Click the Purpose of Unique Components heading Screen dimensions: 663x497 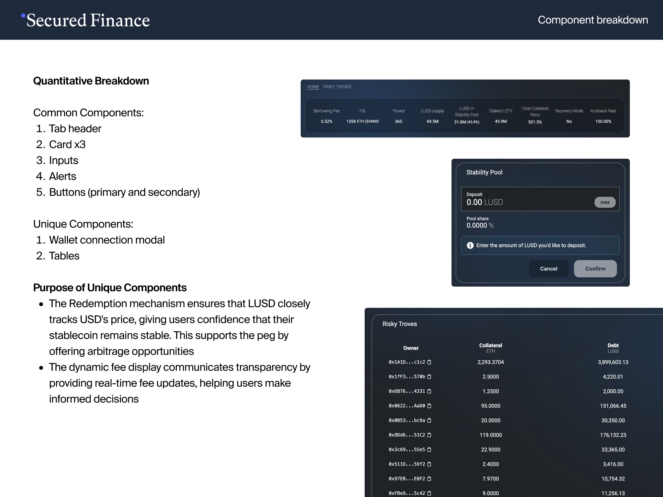pos(110,288)
